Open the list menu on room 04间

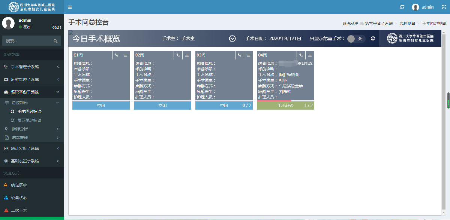click(310, 55)
